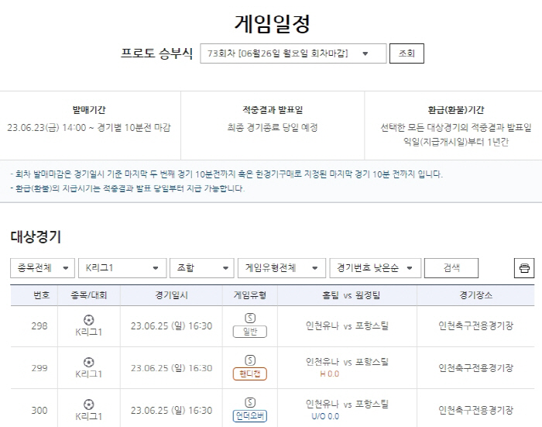Open the 게임유형전체 game type dropdown
Image resolution: width=542 pixels, height=427 pixels.
(x=281, y=268)
